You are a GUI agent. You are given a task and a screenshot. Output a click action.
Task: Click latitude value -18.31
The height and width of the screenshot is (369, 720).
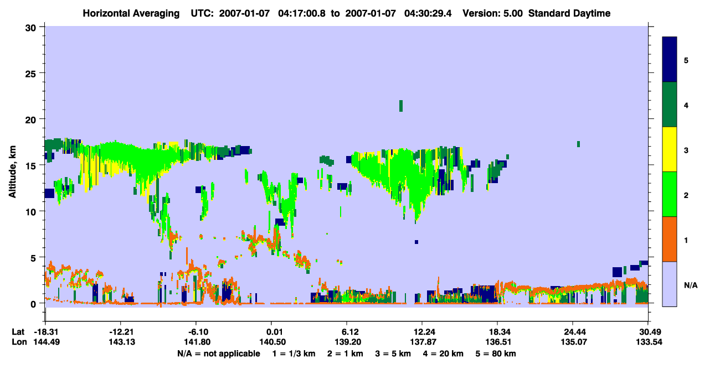coord(45,332)
